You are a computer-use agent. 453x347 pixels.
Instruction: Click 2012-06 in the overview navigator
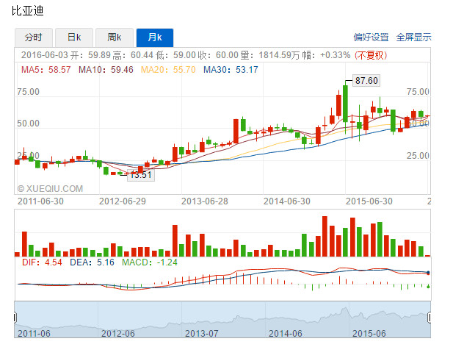[x=118, y=334]
